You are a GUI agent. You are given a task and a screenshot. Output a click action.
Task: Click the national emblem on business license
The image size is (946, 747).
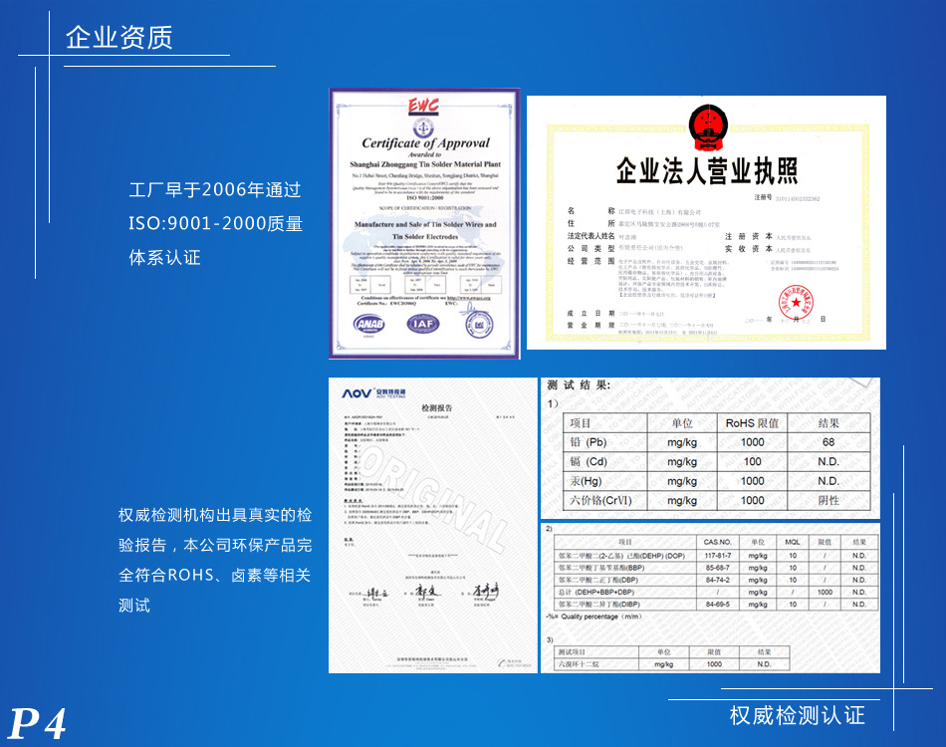coord(706,129)
